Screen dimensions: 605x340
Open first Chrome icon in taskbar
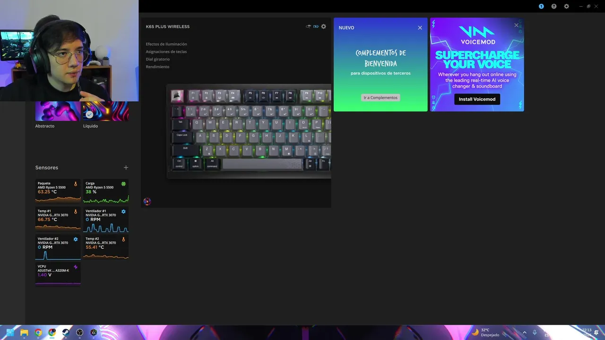click(x=38, y=332)
